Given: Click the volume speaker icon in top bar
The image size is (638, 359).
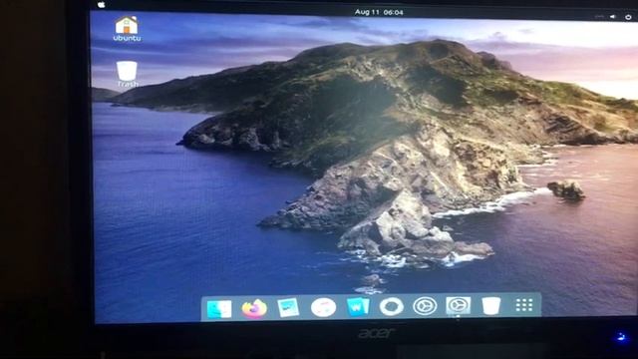Looking at the screenshot, I should pos(613,17).
